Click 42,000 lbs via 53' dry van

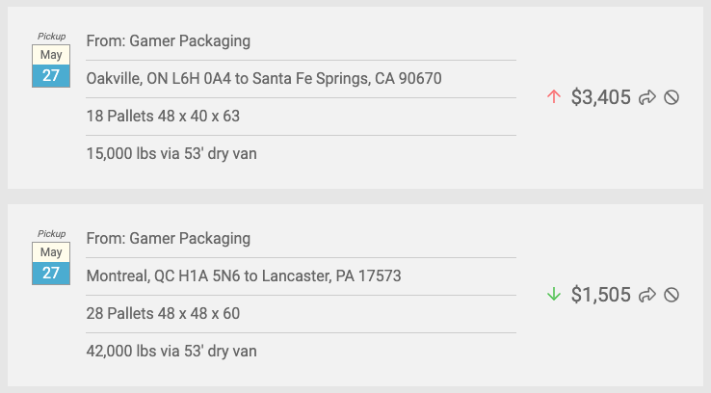point(171,352)
